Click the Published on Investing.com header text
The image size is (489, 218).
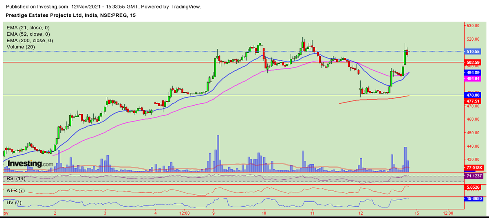[103, 7]
